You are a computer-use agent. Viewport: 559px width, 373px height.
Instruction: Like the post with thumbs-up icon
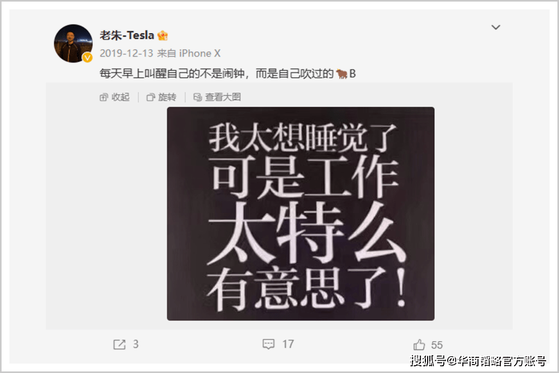(x=419, y=344)
